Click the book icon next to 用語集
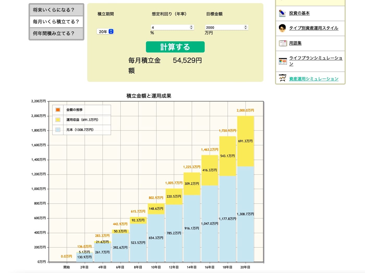The height and width of the screenshot is (273, 365). (283, 43)
